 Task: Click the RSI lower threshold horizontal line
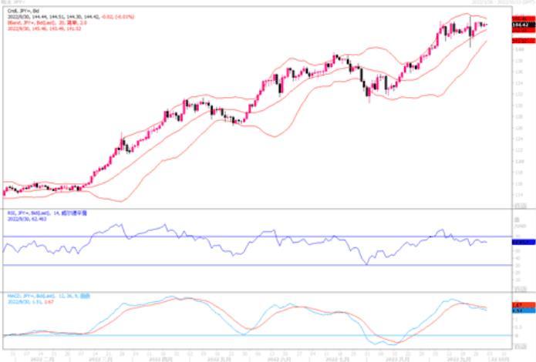[257, 265]
